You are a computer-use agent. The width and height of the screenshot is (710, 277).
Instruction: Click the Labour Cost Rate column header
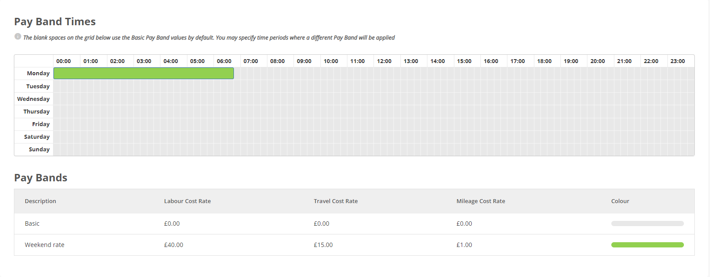point(187,201)
